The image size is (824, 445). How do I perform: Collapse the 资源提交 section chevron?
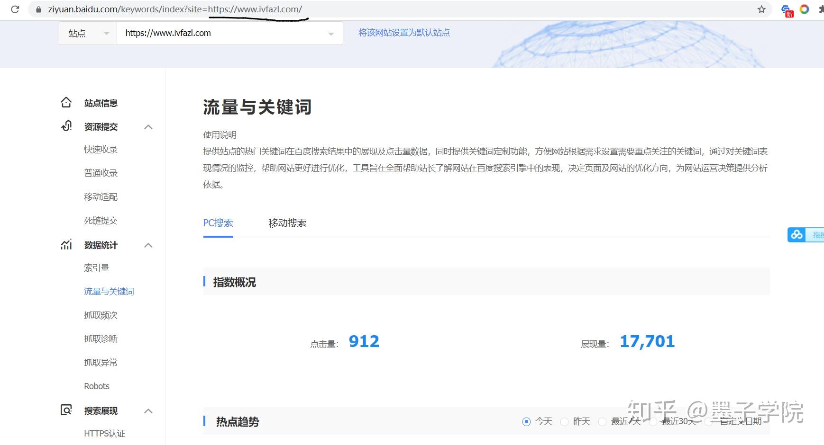[x=148, y=127]
